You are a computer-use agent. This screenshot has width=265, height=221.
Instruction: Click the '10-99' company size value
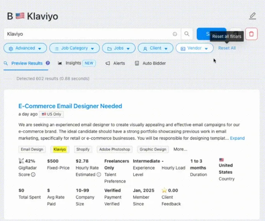(82, 191)
